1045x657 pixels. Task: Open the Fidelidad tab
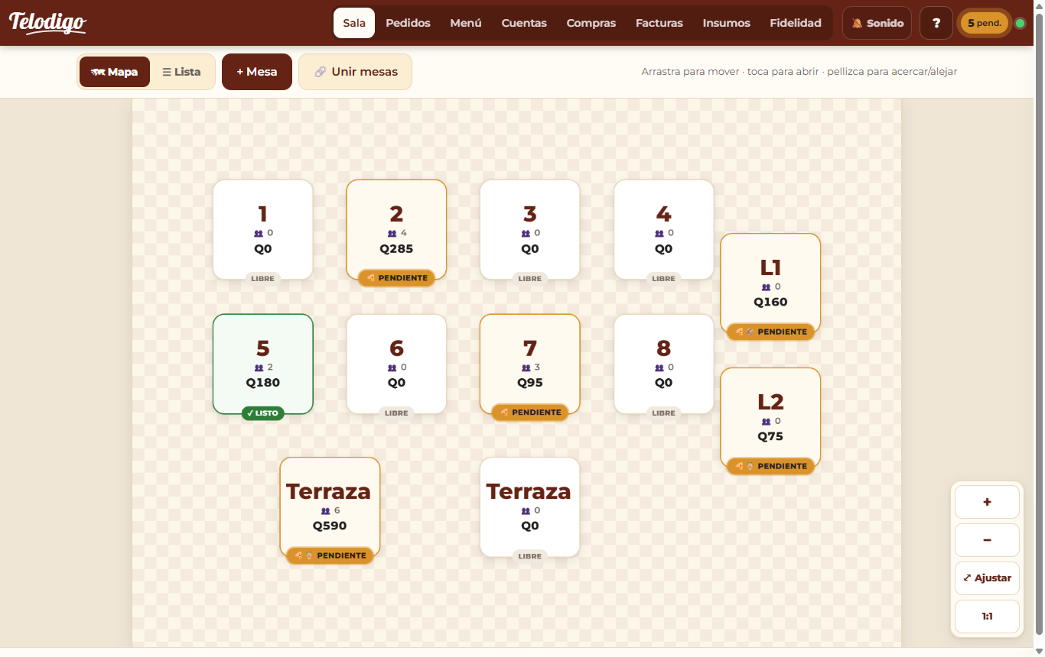[x=796, y=23]
